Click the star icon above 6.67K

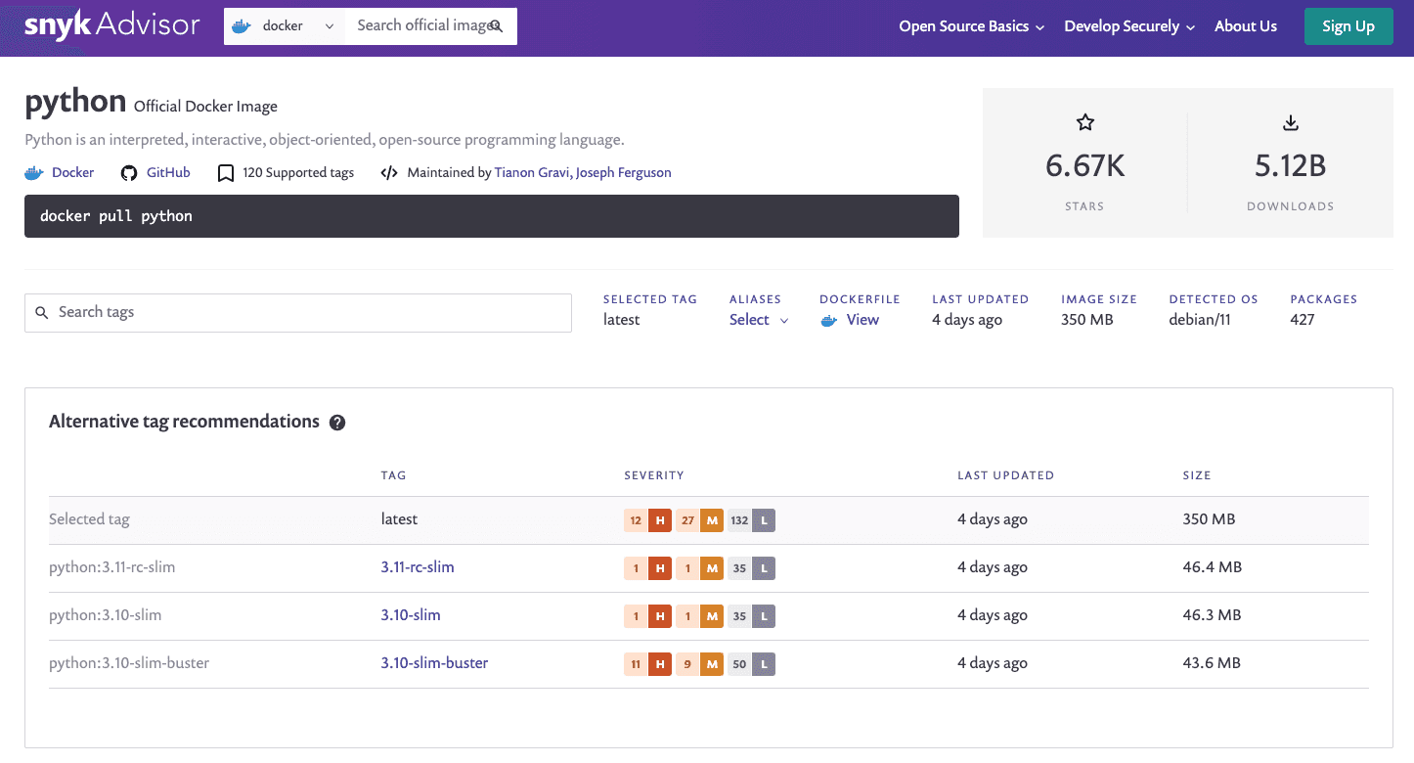point(1084,122)
